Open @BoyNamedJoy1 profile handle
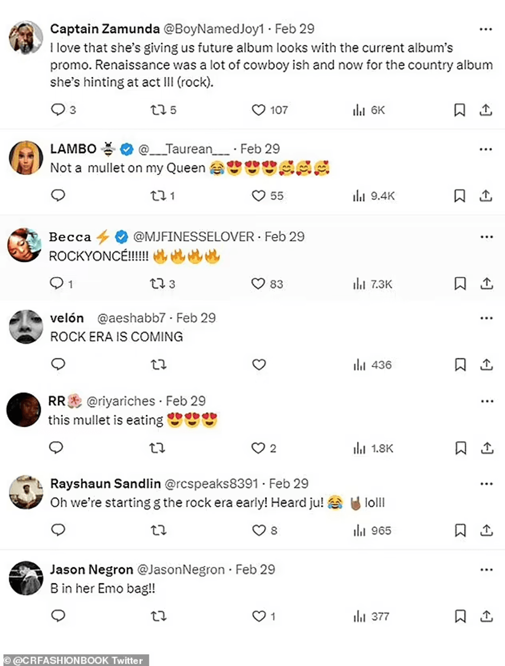Image resolution: width=505 pixels, height=666 pixels. click(x=213, y=29)
